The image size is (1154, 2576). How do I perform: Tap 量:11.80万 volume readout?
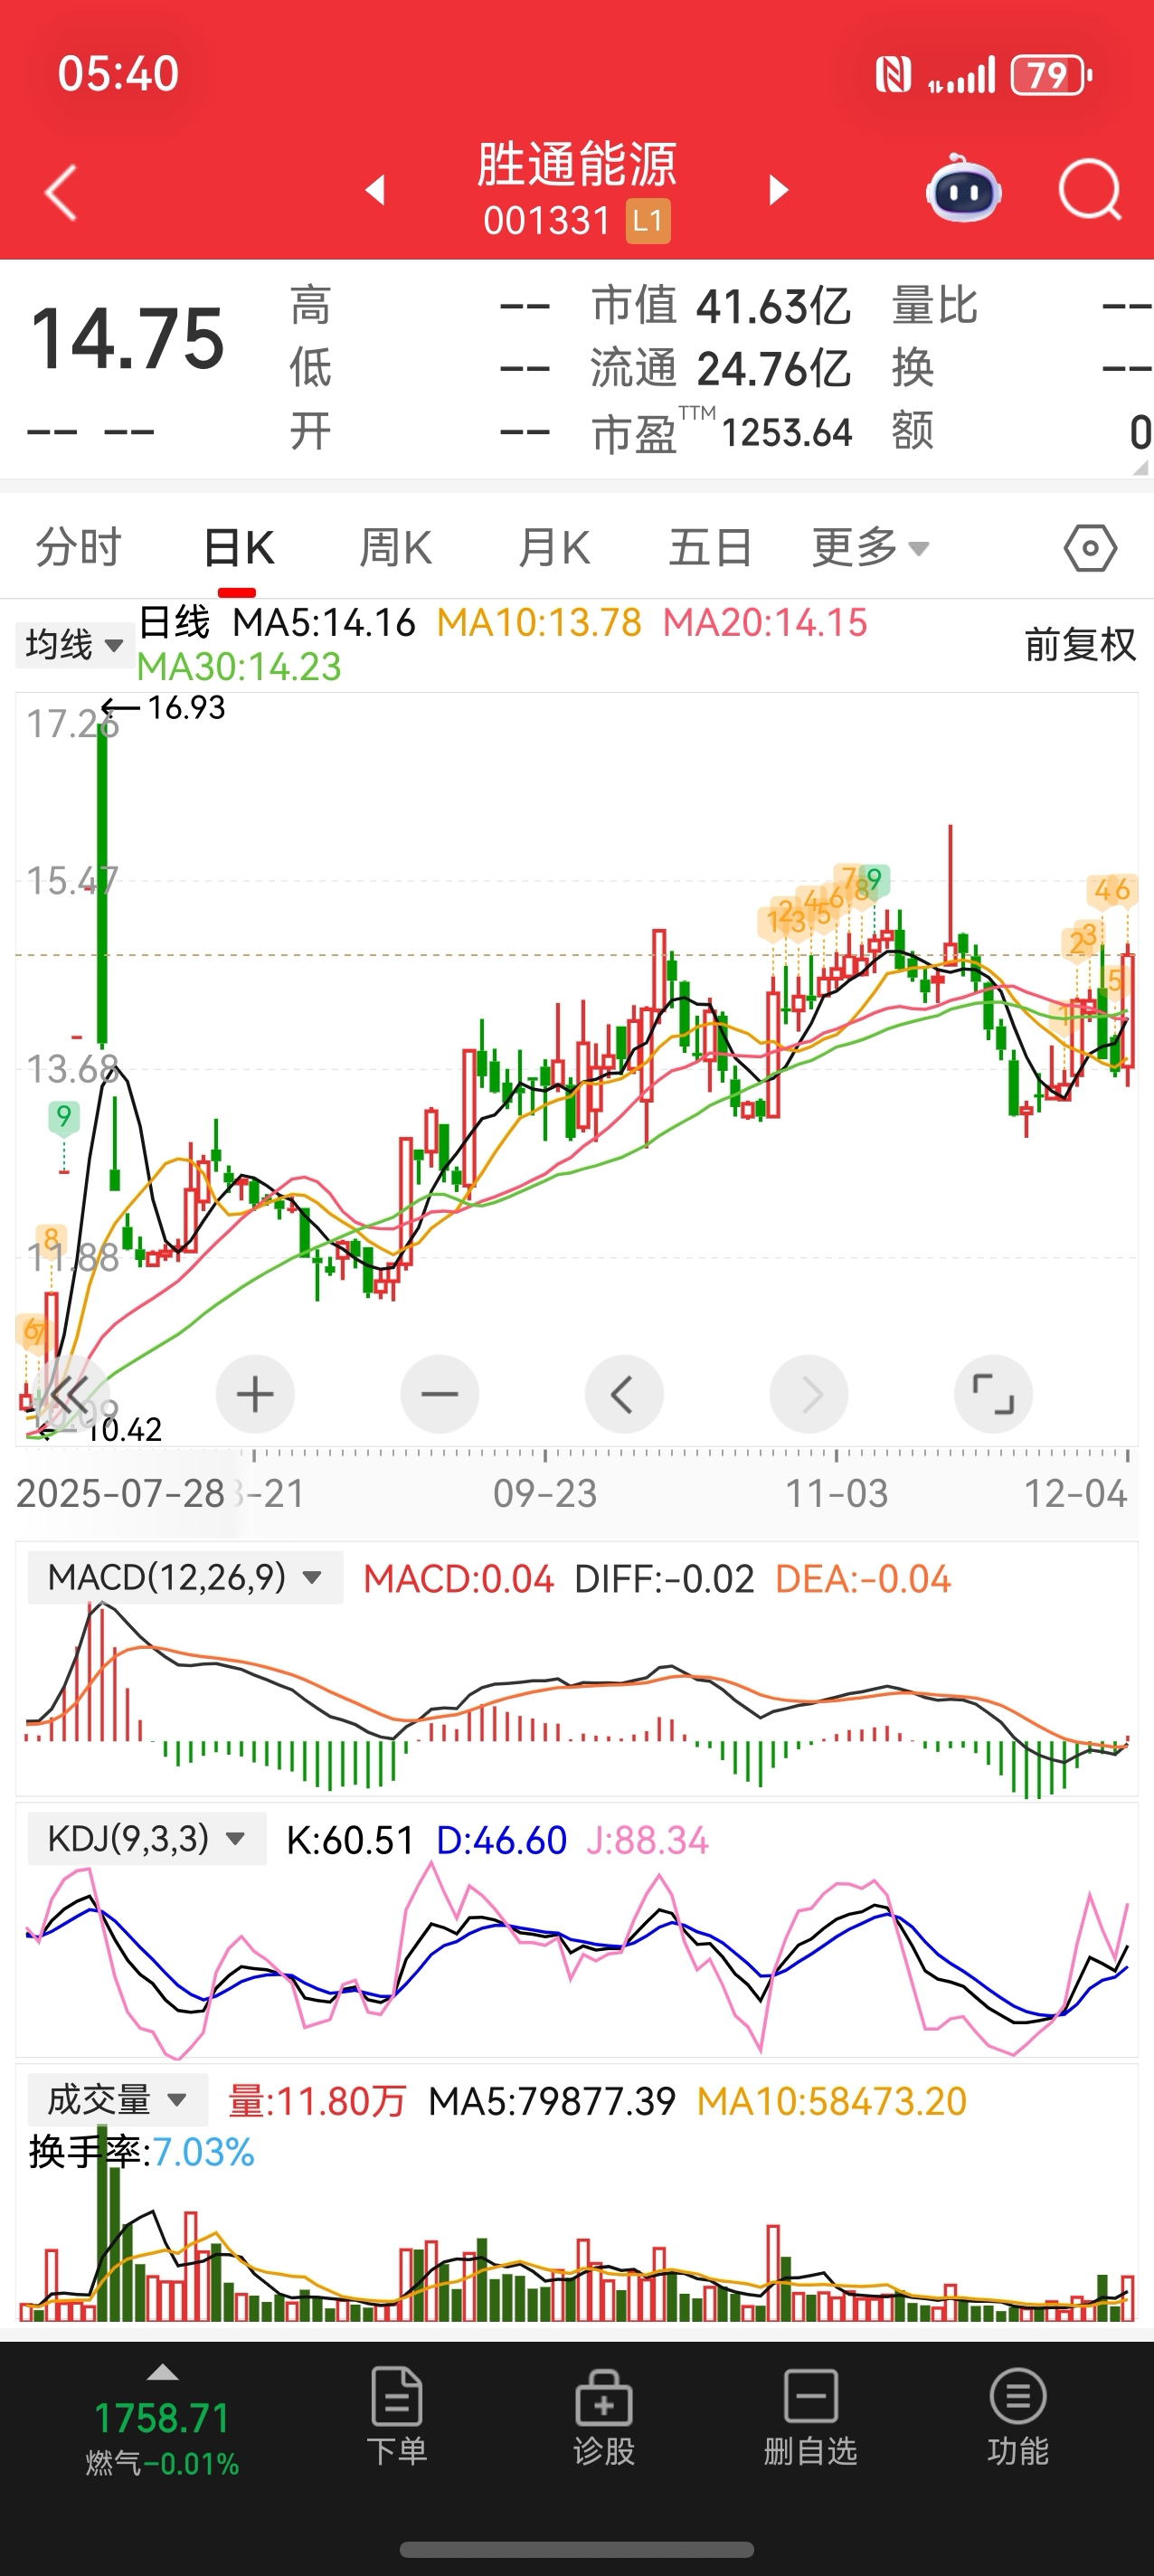tap(317, 2101)
